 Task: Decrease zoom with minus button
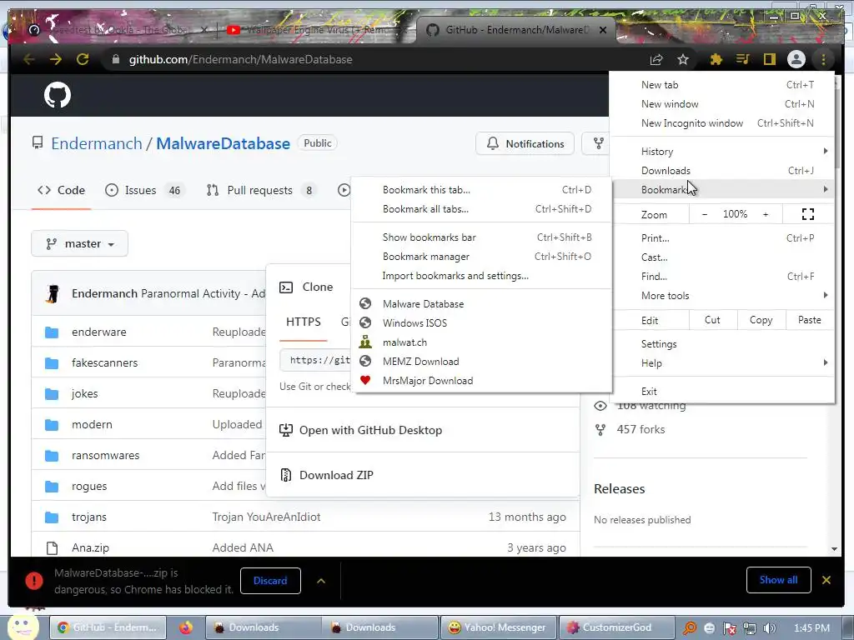click(705, 214)
